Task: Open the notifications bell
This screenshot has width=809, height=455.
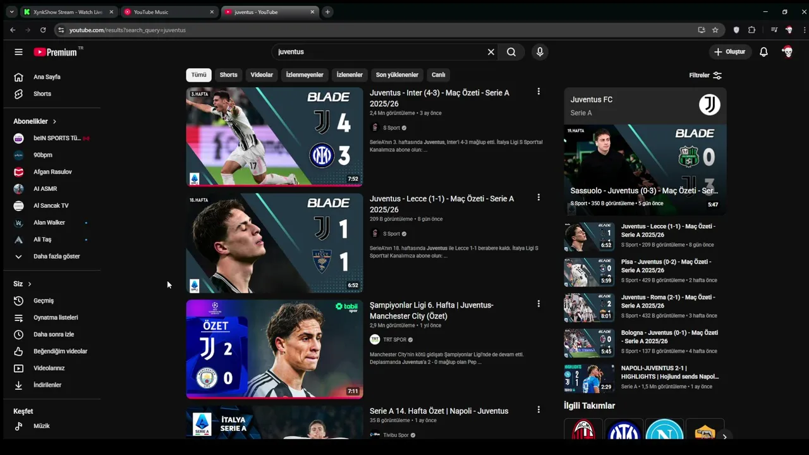Action: pyautogui.click(x=763, y=52)
